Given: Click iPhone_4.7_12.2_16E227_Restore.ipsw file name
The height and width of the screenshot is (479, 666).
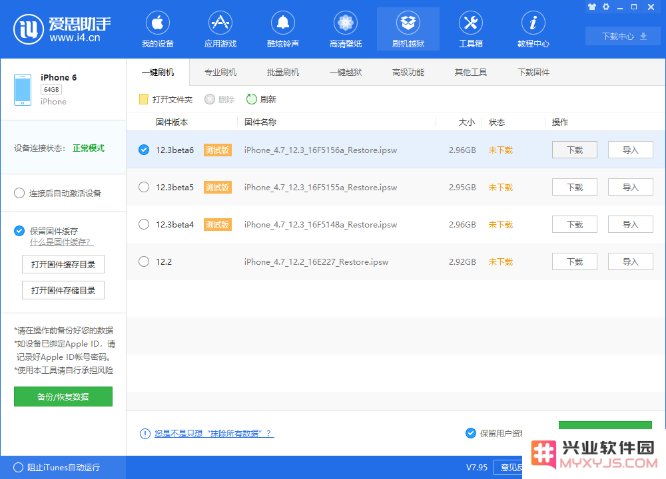Looking at the screenshot, I should 316,261.
